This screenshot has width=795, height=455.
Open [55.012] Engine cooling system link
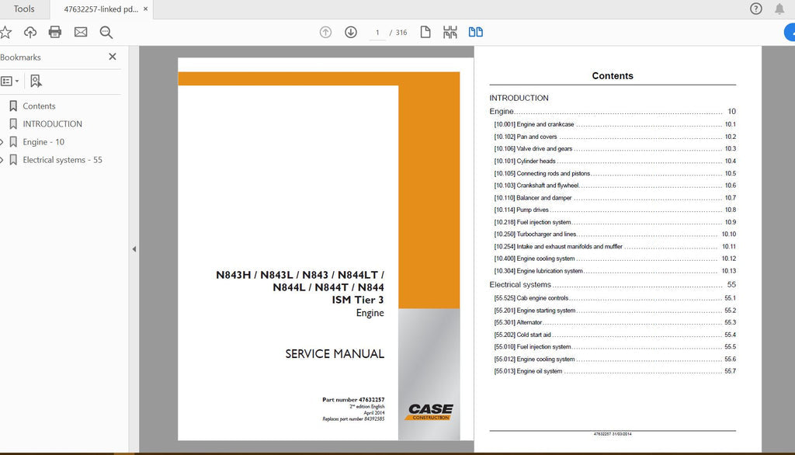[x=615, y=359]
